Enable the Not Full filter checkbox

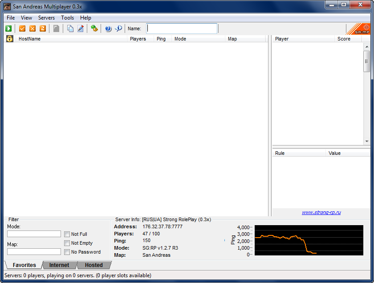[x=67, y=234]
